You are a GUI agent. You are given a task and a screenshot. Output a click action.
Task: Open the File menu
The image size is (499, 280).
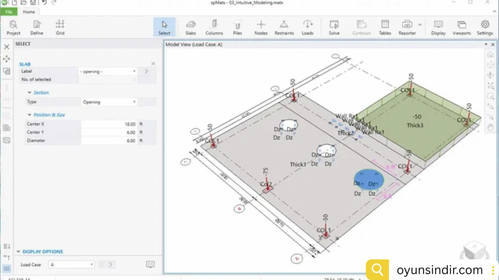pos(8,12)
